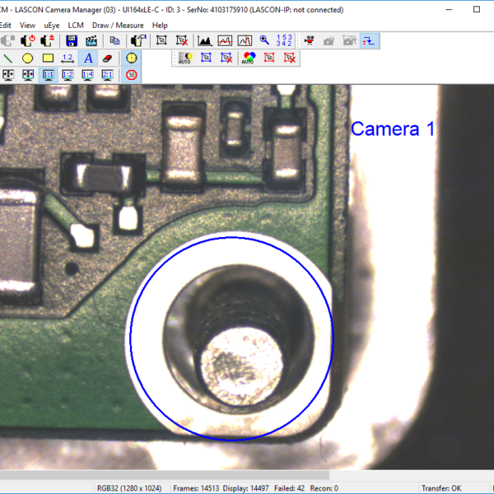Clear red white balance region icon
This screenshot has height=494, width=494.
click(x=290, y=58)
